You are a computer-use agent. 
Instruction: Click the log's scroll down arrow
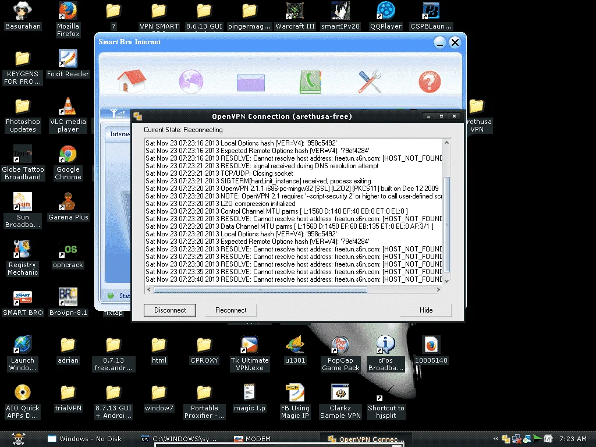click(446, 281)
